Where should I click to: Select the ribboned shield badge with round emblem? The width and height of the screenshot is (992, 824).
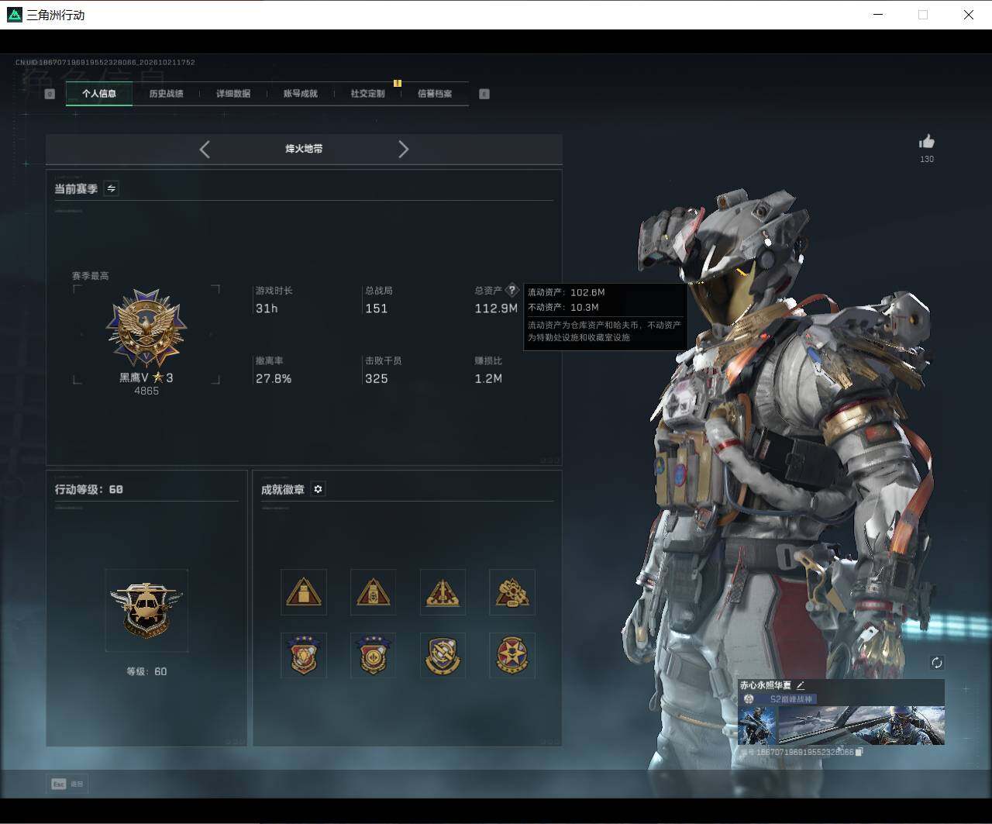coord(373,655)
